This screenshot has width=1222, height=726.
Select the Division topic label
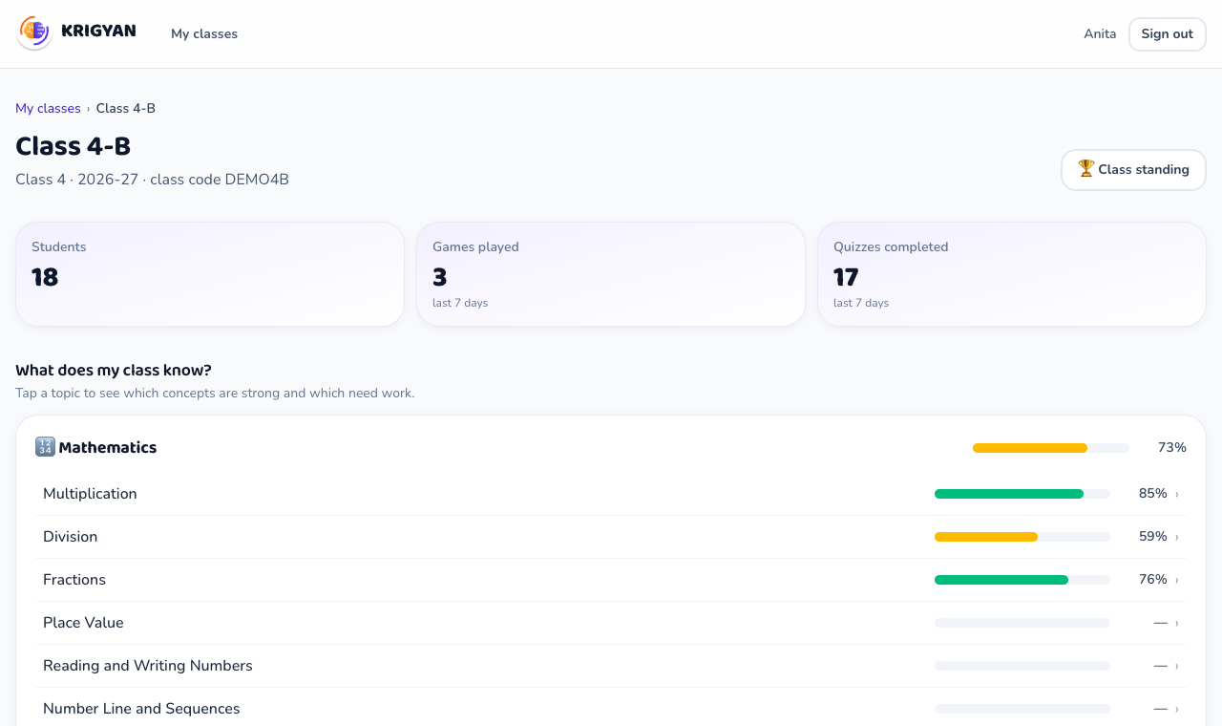(x=70, y=537)
